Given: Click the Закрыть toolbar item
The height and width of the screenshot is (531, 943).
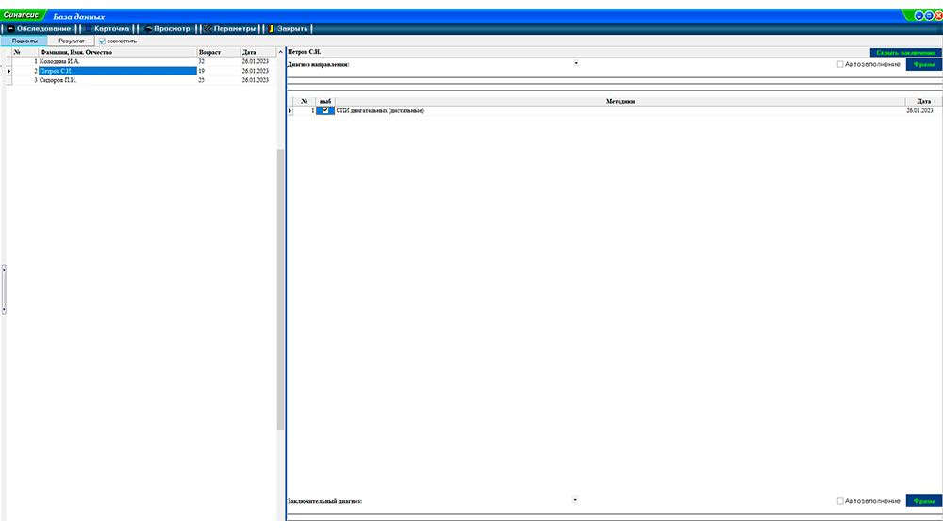Looking at the screenshot, I should point(288,29).
